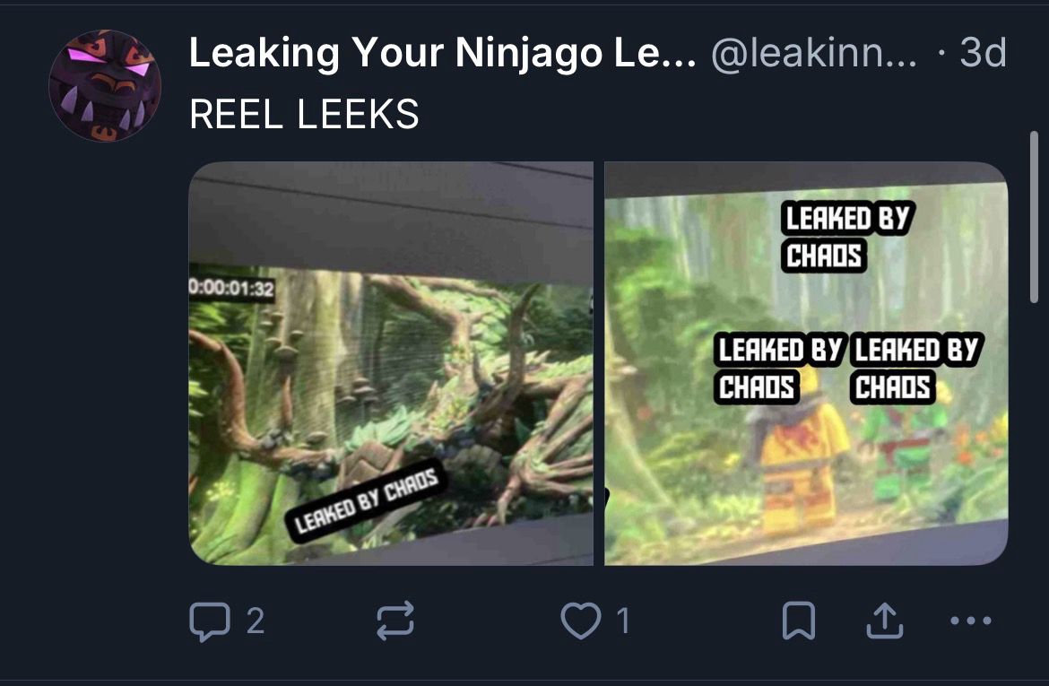Like the post with the heart icon

point(581,621)
